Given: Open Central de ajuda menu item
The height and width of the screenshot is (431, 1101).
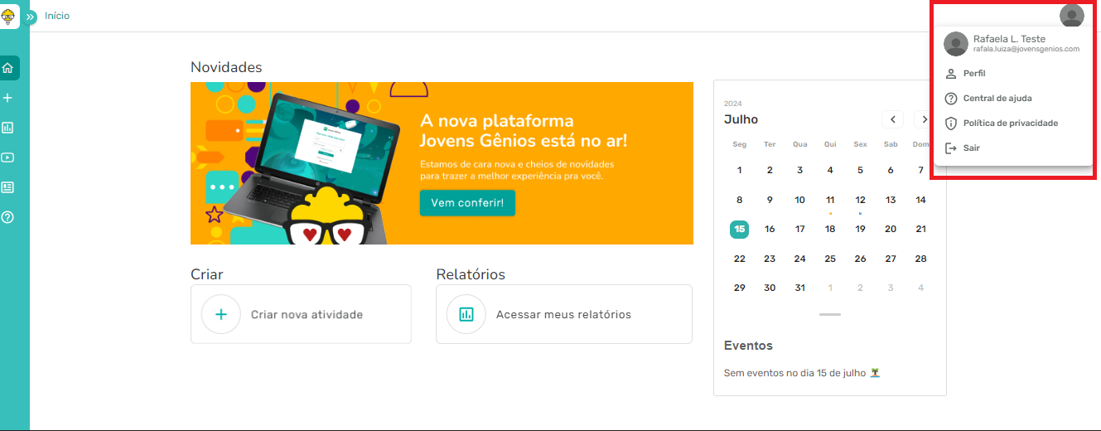Looking at the screenshot, I should coord(997,99).
